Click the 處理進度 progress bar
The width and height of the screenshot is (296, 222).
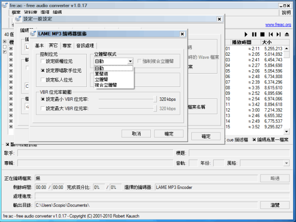(x=162, y=196)
